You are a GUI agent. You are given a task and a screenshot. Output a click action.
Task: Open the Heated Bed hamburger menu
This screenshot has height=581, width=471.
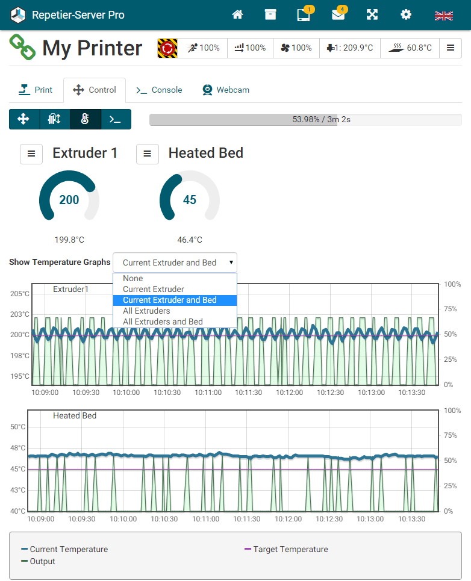click(147, 154)
